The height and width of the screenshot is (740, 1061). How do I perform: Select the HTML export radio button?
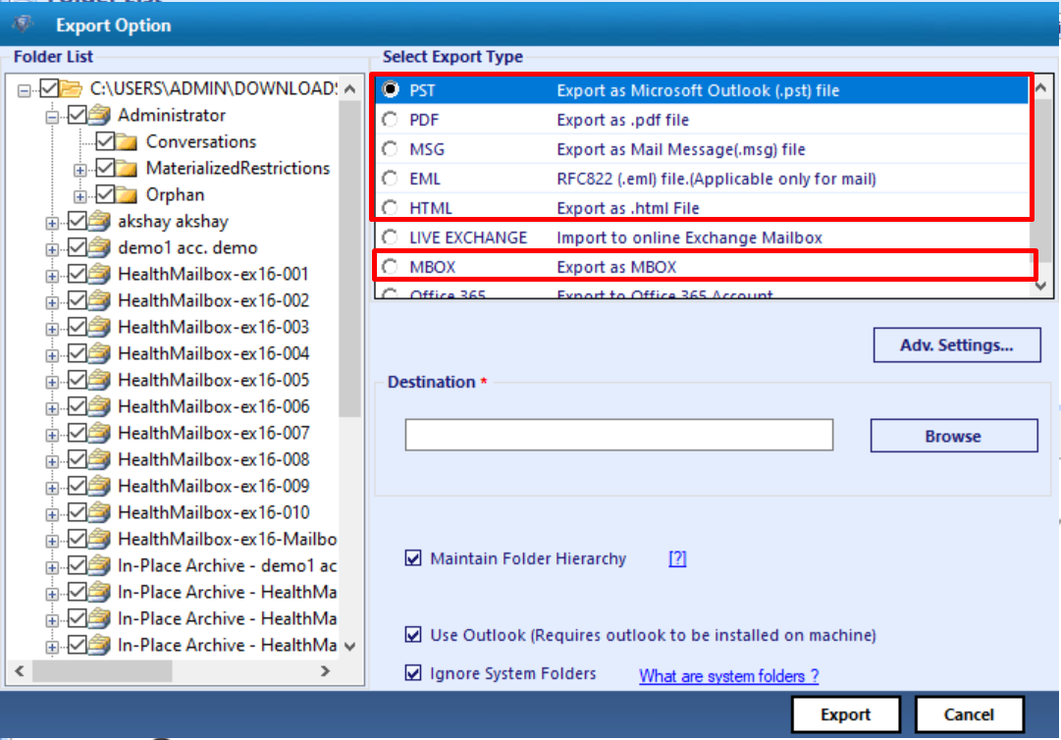[391, 208]
